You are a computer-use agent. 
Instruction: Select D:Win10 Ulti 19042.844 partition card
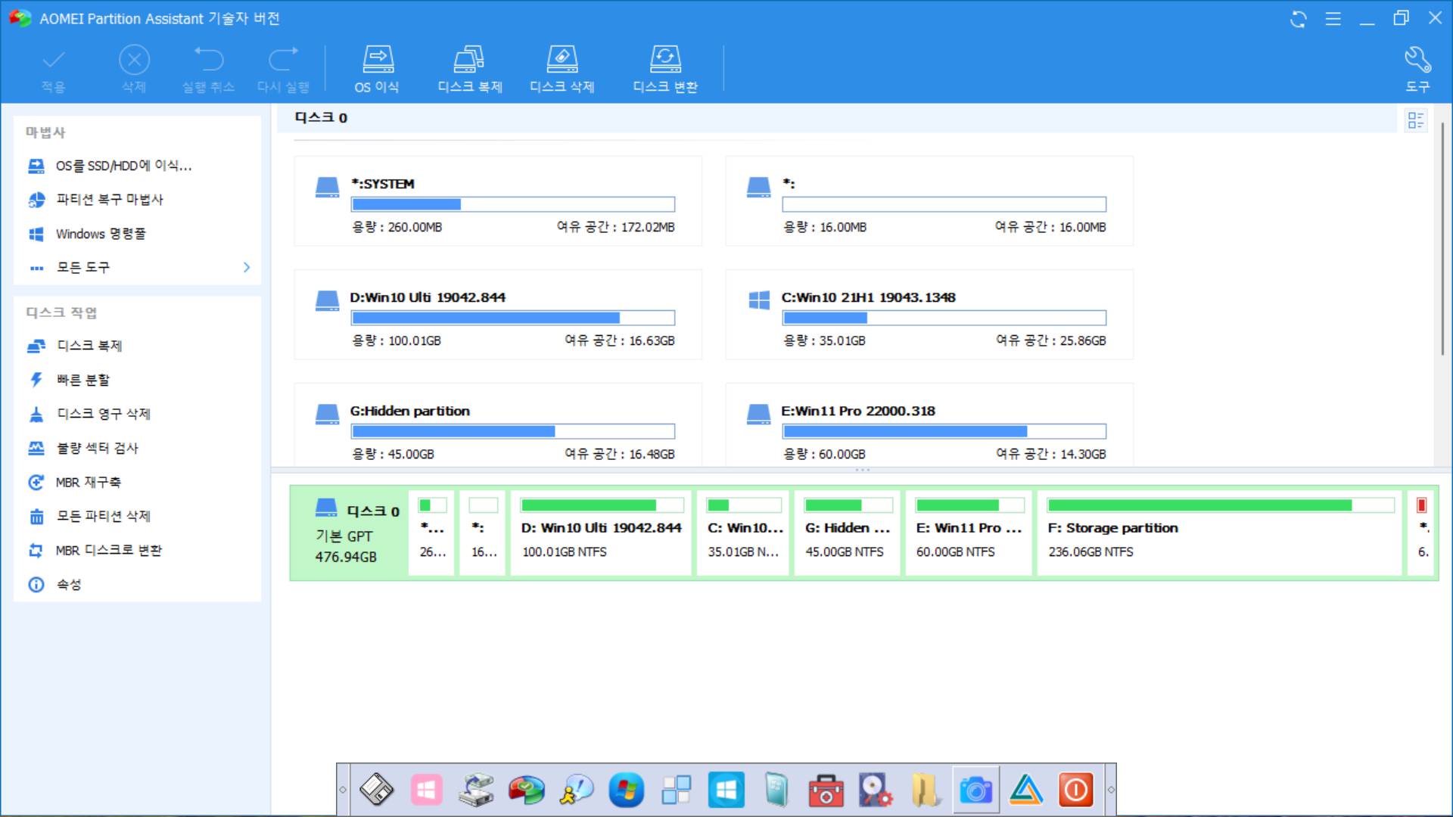point(498,315)
